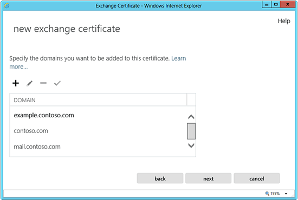Viewport: 298px width, 200px height.
Task: Sort by the DOMAIN column header
Action: pyautogui.click(x=98, y=99)
